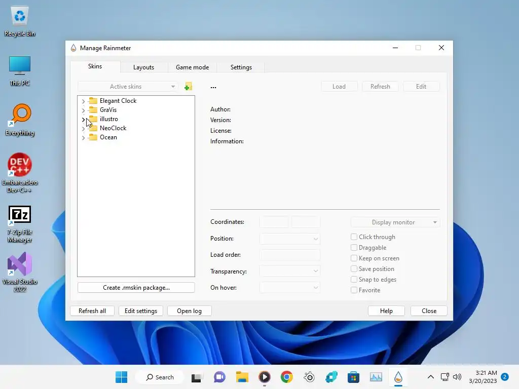Open the Transparency dropdown

(290, 271)
